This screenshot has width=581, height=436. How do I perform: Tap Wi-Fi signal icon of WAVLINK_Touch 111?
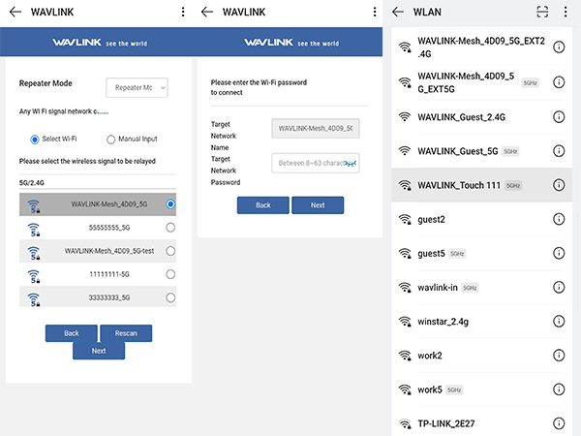405,185
